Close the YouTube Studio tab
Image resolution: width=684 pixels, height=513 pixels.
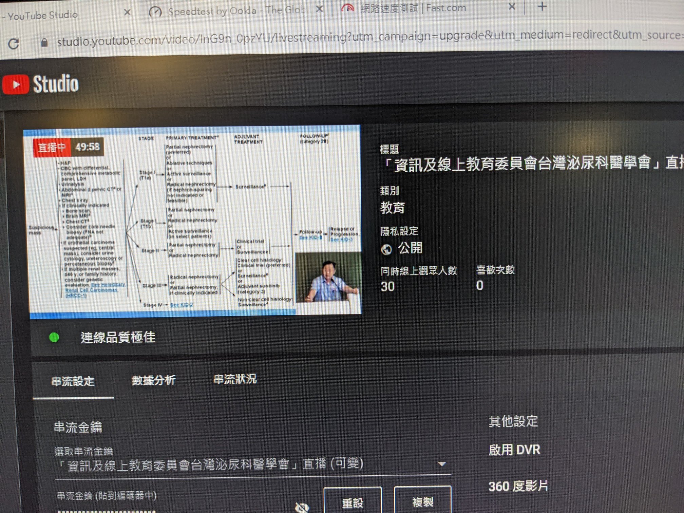click(127, 13)
